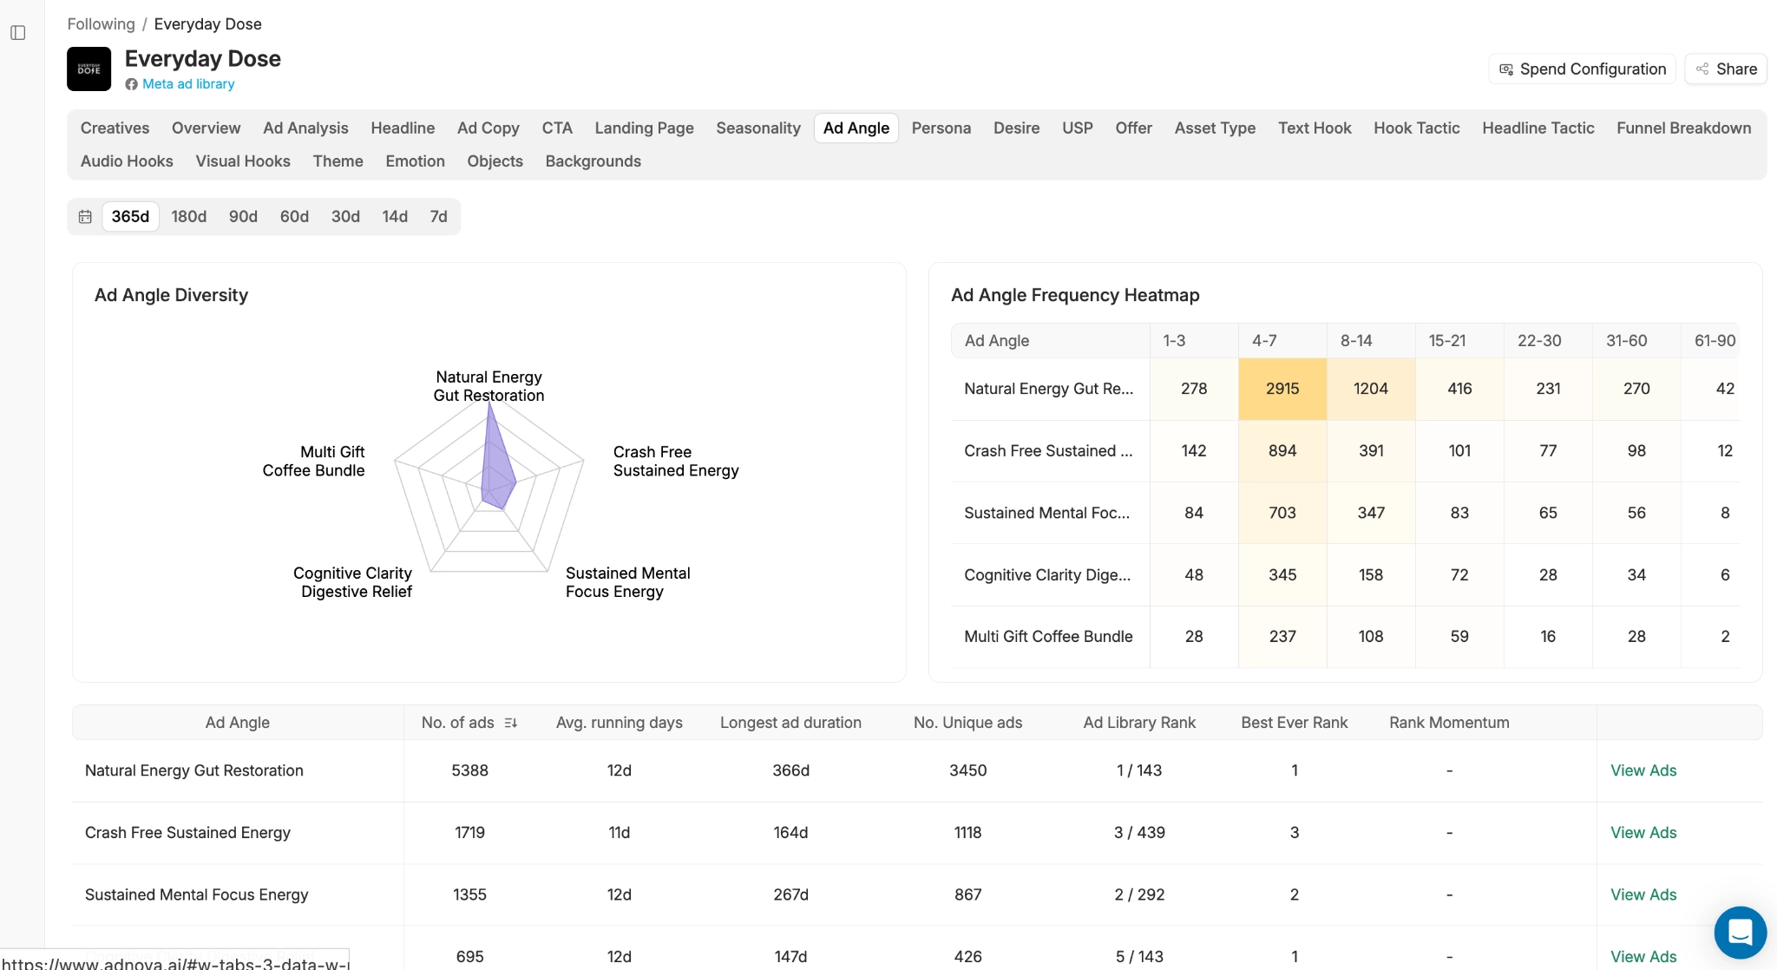Switch to Seasonality tab
Screen dimensions: 1777x970
pyautogui.click(x=758, y=128)
